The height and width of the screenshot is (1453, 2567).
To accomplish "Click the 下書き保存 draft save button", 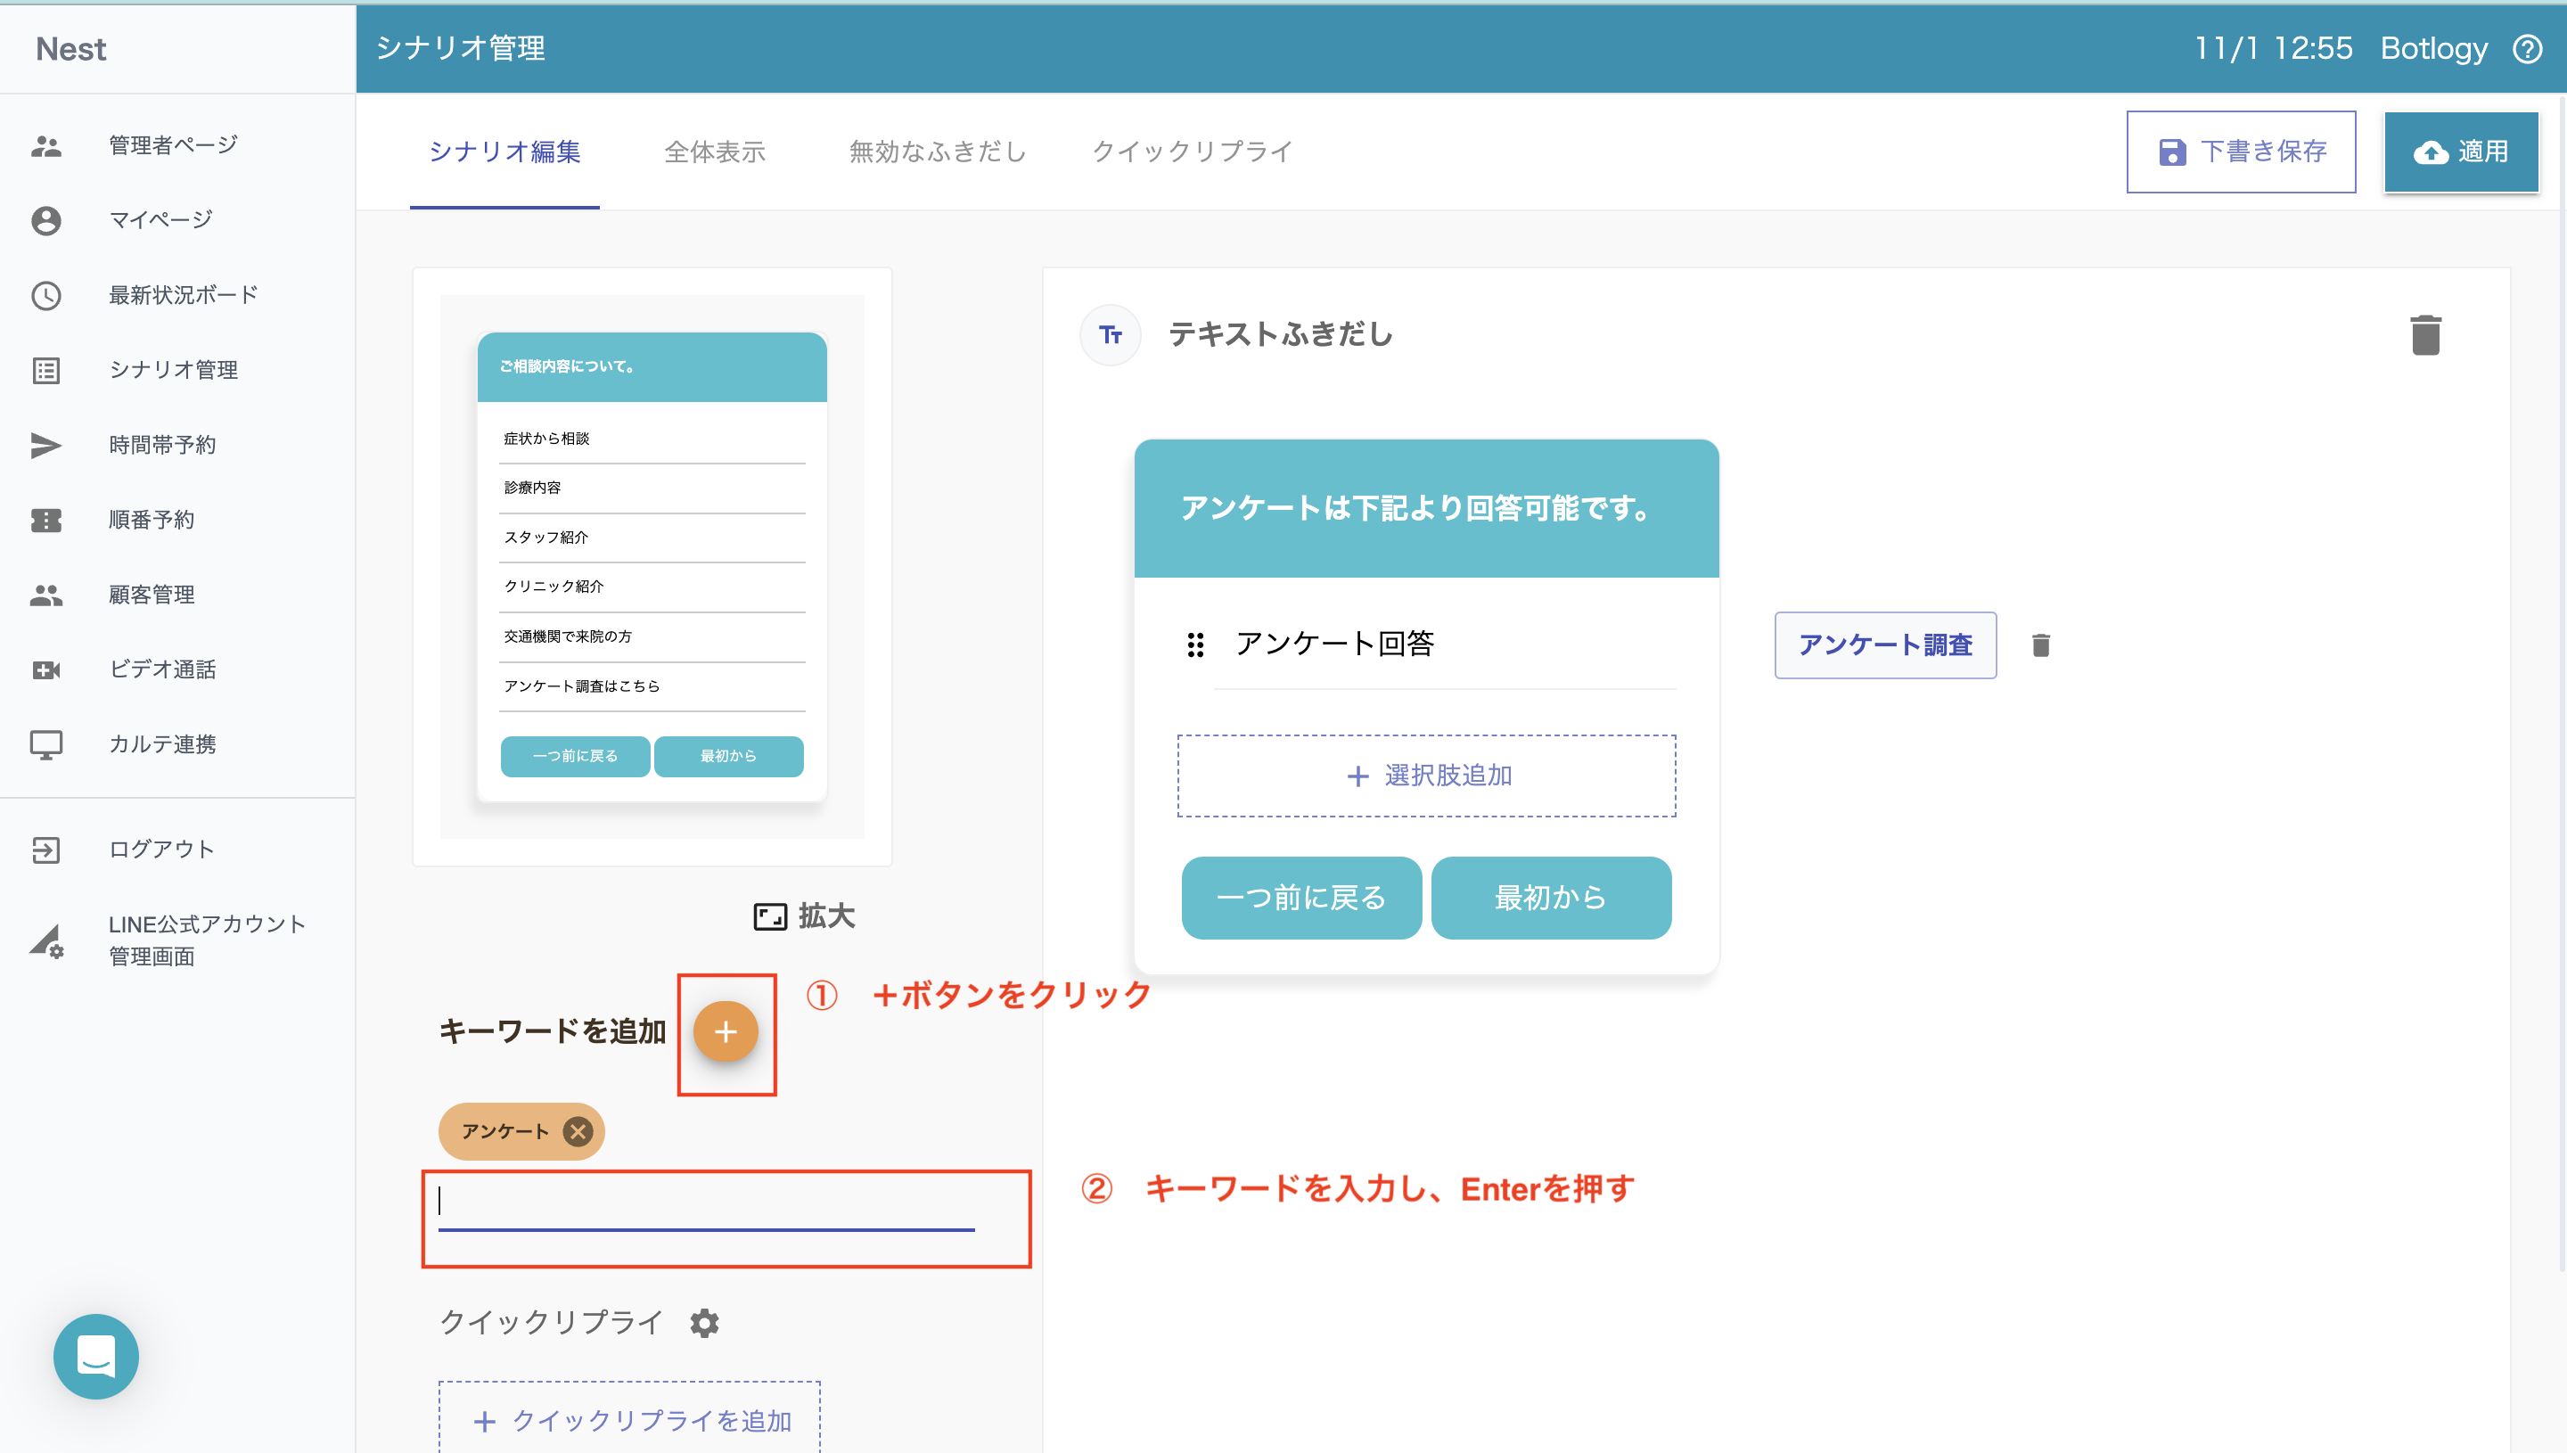I will (x=2241, y=152).
